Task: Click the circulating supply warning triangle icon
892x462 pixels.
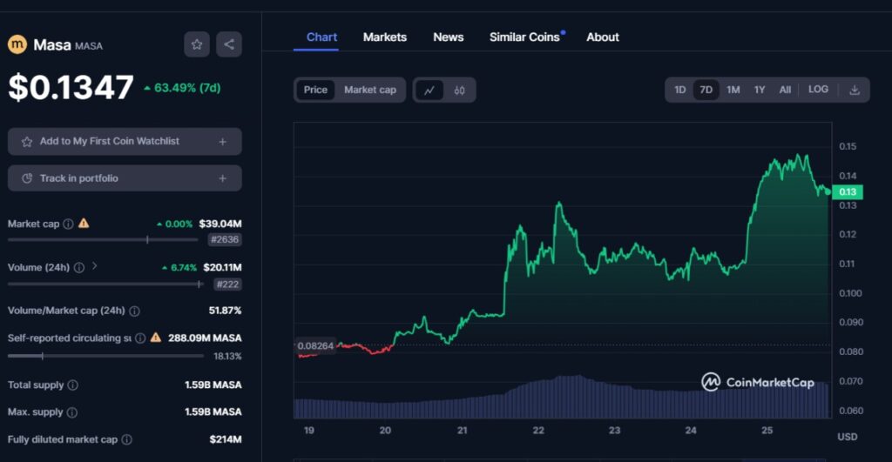Action: point(156,338)
